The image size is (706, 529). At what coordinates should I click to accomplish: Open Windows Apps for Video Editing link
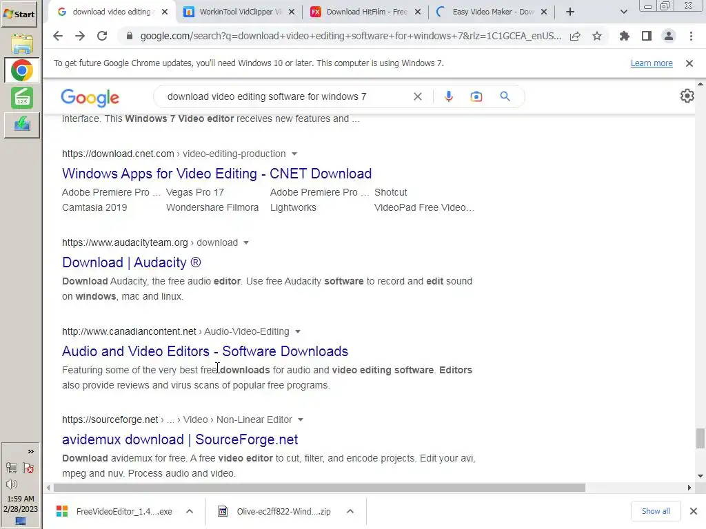point(217,174)
